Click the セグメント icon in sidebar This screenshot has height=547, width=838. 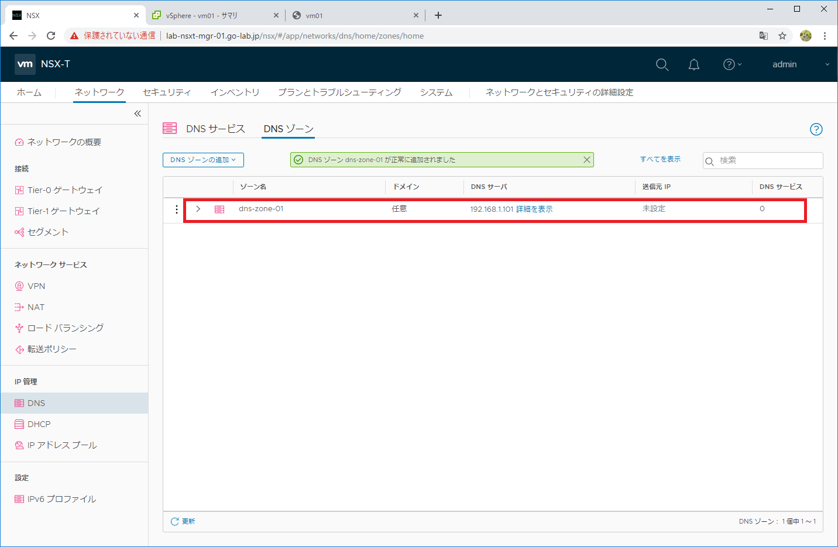pyautogui.click(x=19, y=232)
